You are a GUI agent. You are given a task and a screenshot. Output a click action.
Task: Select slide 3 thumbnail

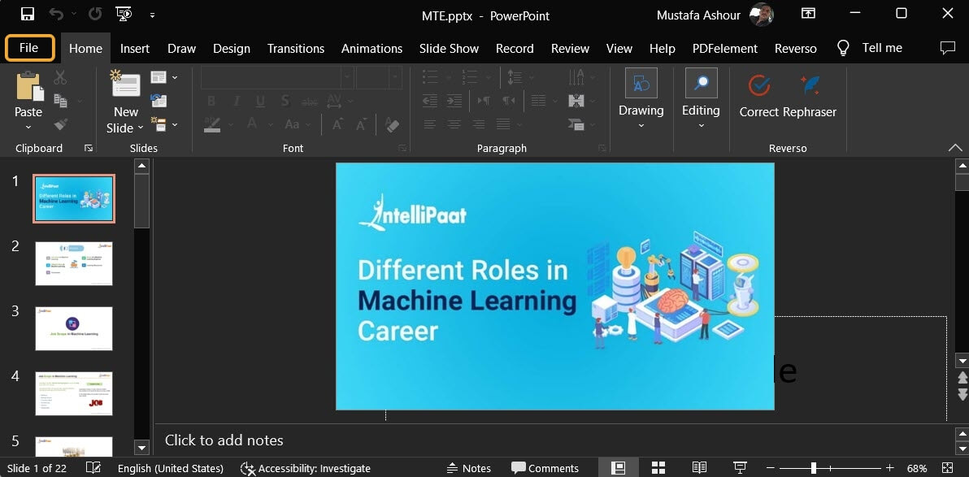point(73,328)
